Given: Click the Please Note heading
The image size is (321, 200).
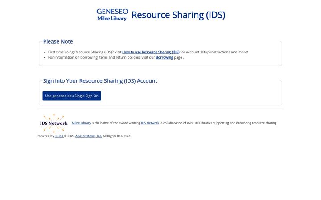Looking at the screenshot, I should tap(58, 41).
